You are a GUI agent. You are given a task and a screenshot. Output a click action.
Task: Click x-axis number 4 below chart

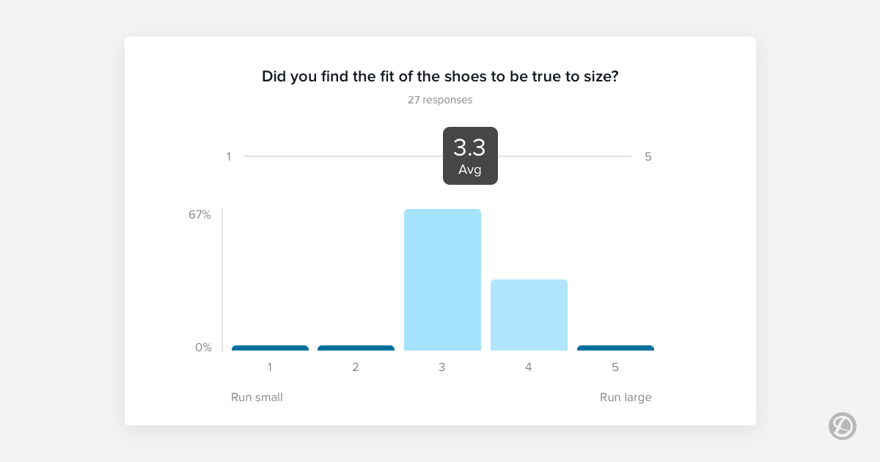tap(529, 367)
